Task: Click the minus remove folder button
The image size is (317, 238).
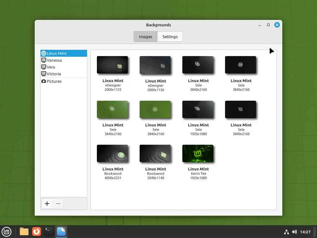Action: pos(58,203)
